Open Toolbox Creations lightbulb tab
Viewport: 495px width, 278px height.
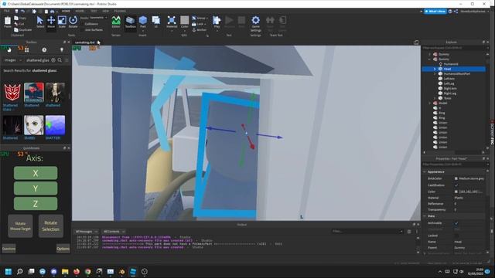pyautogui.click(x=62, y=49)
